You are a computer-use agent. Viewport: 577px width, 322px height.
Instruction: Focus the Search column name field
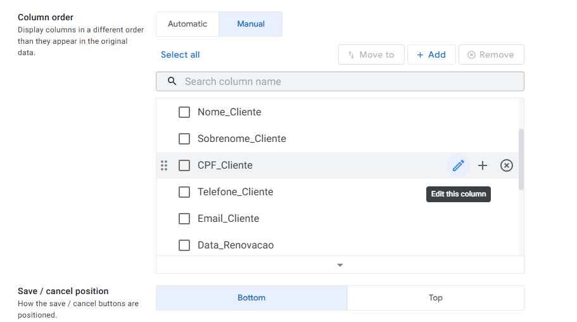(348, 81)
